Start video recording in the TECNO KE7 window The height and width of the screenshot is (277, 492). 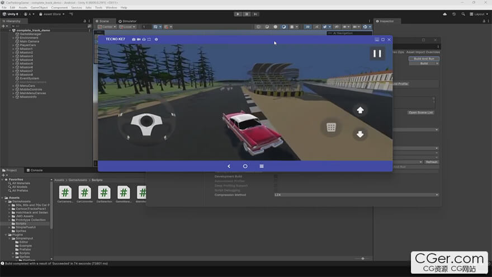tap(139, 39)
